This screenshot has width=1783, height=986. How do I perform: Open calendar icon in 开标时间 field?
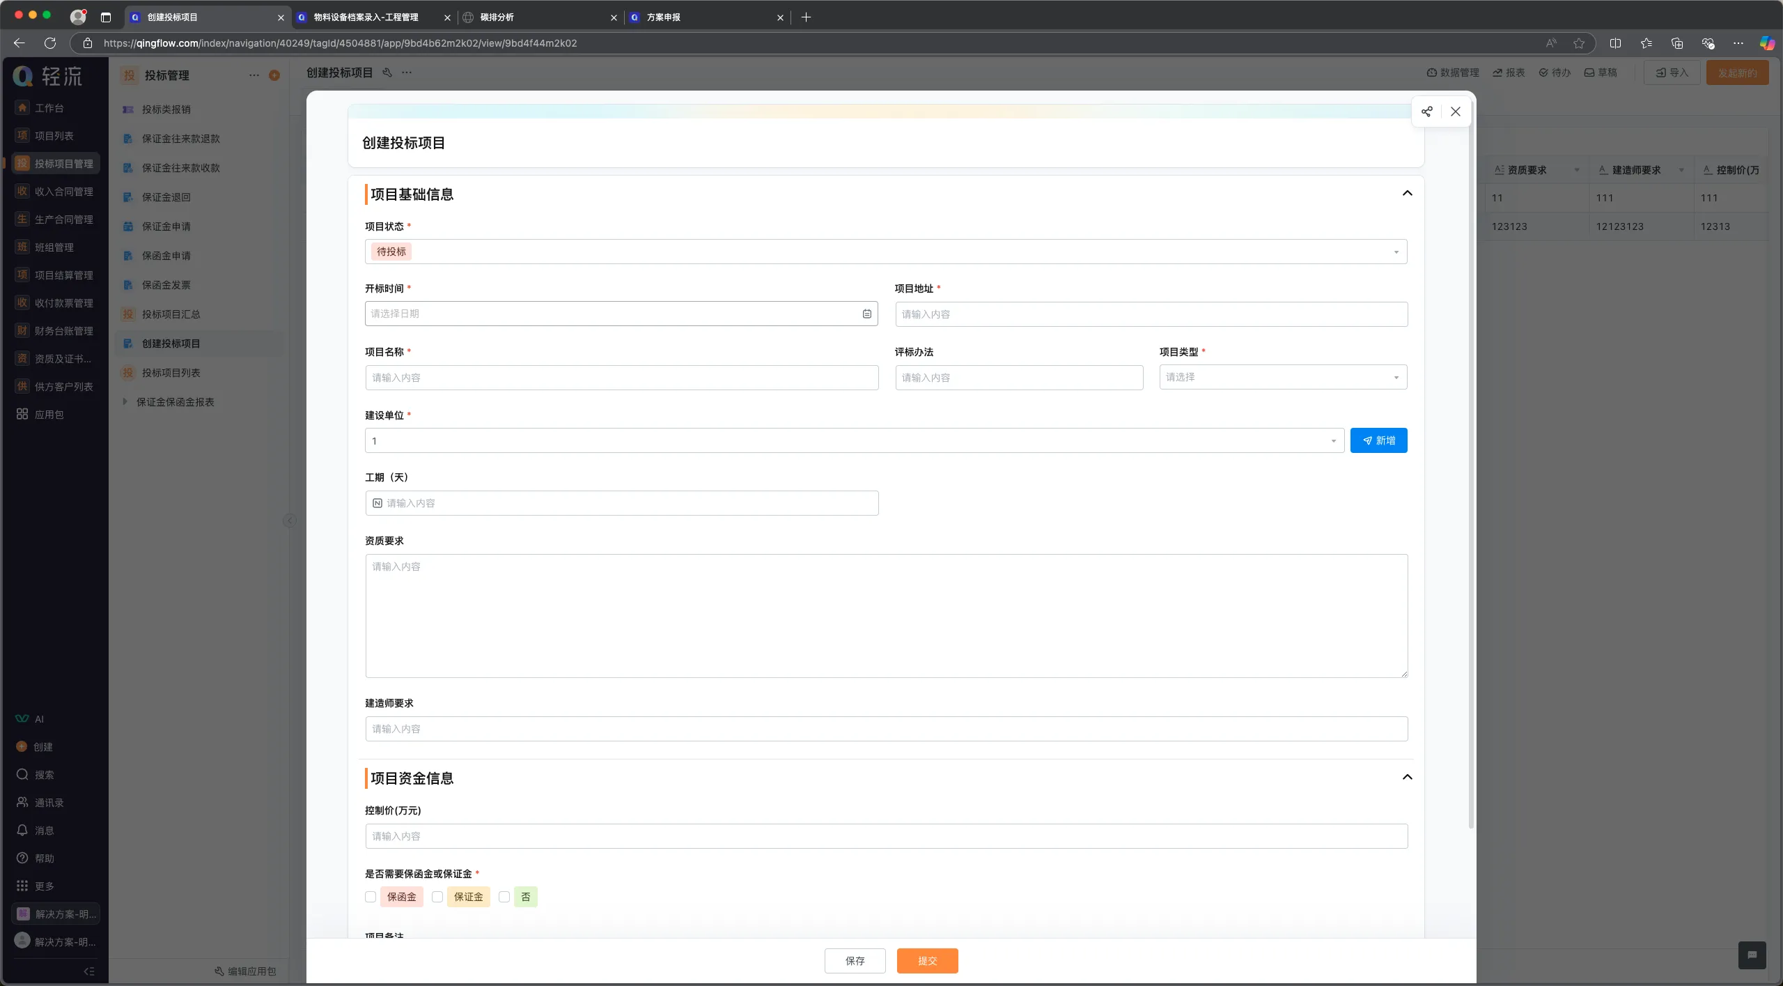[866, 314]
